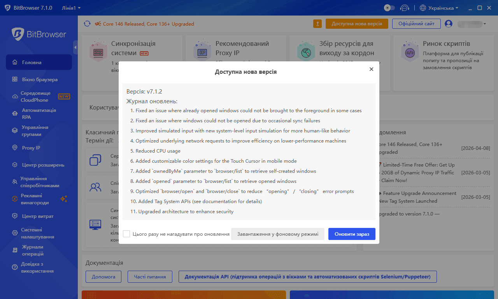Click the user profile avatar icon

449,24
